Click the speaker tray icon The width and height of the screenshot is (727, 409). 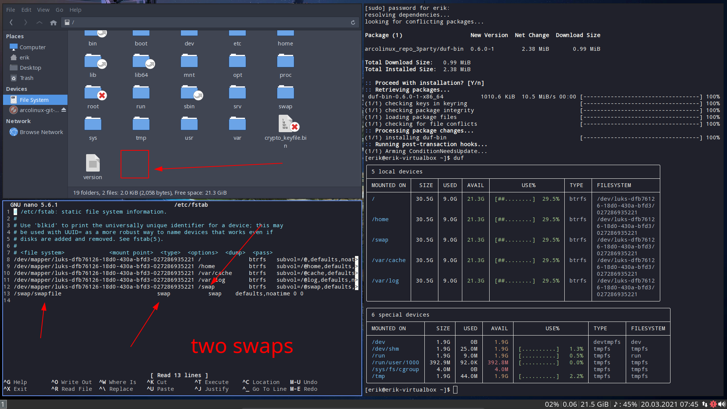pyautogui.click(x=722, y=404)
